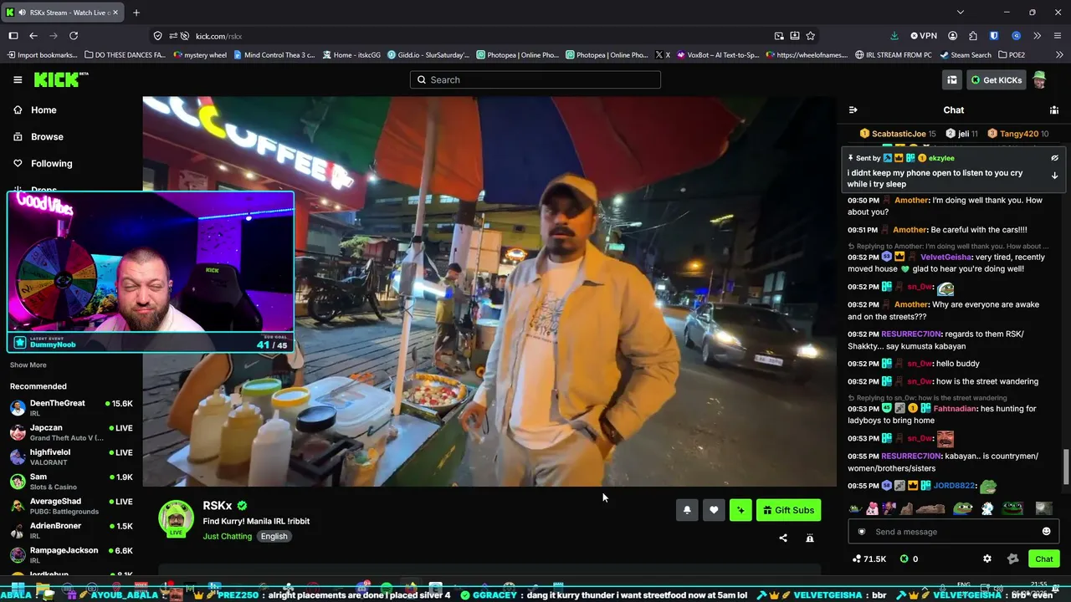Toggle the VPN button in toolbar

tap(924, 36)
